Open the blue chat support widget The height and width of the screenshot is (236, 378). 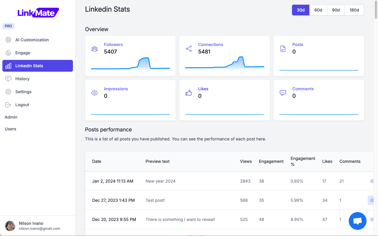pos(358,221)
